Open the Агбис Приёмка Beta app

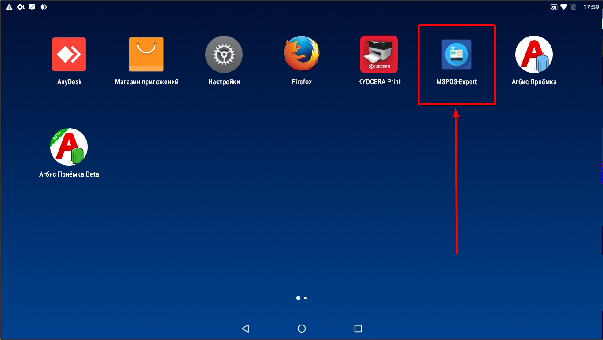(x=69, y=147)
